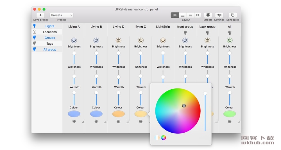Toggle power for Living A
This screenshot has width=281, height=150.
(x=74, y=40)
